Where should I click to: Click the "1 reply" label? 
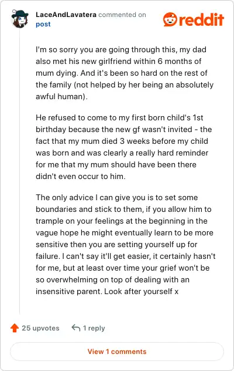[x=94, y=328]
